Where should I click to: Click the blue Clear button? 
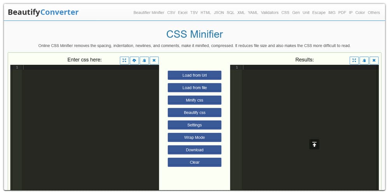point(194,162)
